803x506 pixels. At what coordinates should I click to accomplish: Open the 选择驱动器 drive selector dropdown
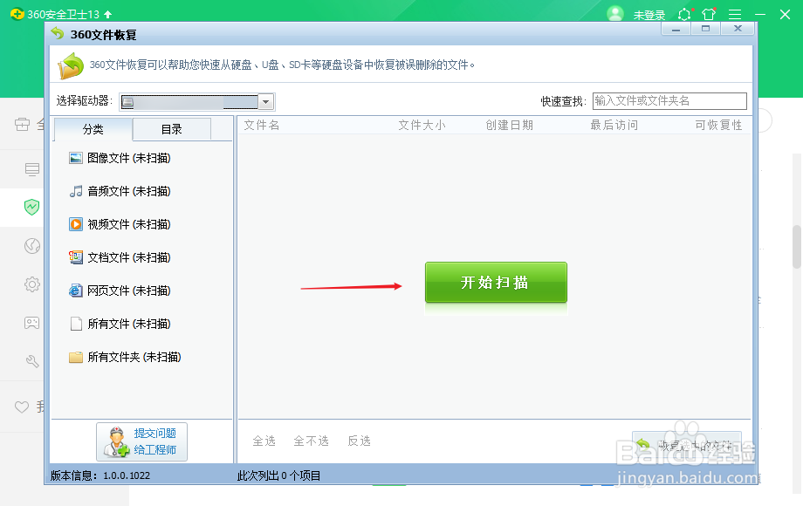coord(266,101)
